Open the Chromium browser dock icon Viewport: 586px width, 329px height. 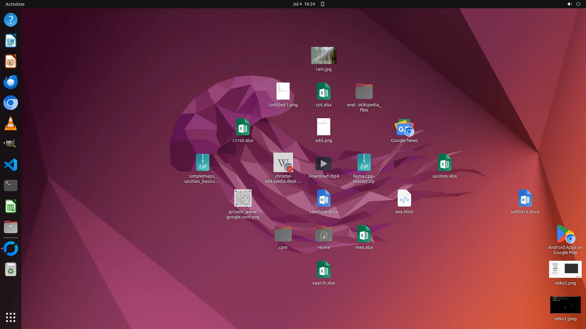pos(11,103)
